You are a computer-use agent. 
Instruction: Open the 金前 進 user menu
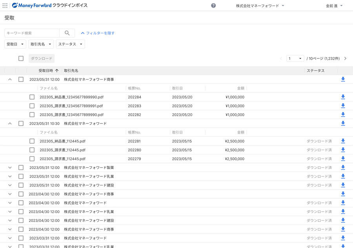[x=334, y=5]
